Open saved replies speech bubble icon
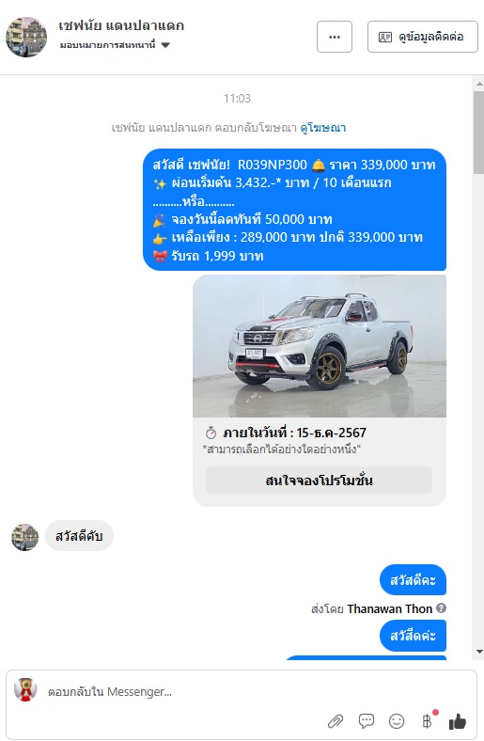Screen dimensions: 484x741 (366, 721)
